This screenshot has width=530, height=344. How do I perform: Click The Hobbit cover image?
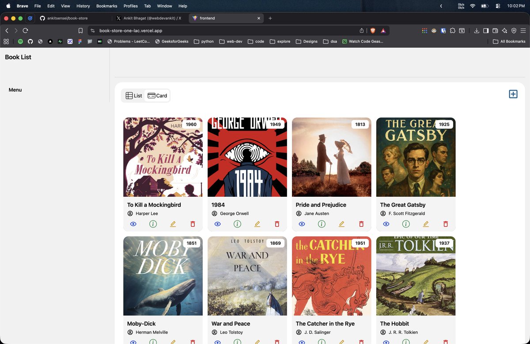pyautogui.click(x=416, y=276)
